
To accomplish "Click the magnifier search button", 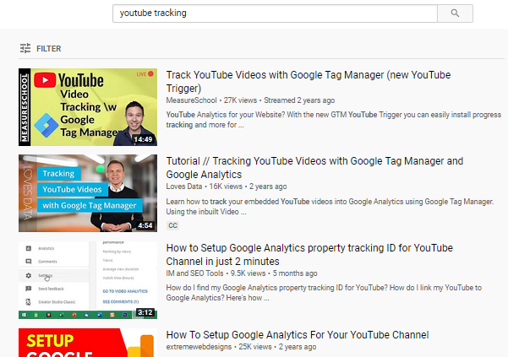I will click(x=455, y=14).
